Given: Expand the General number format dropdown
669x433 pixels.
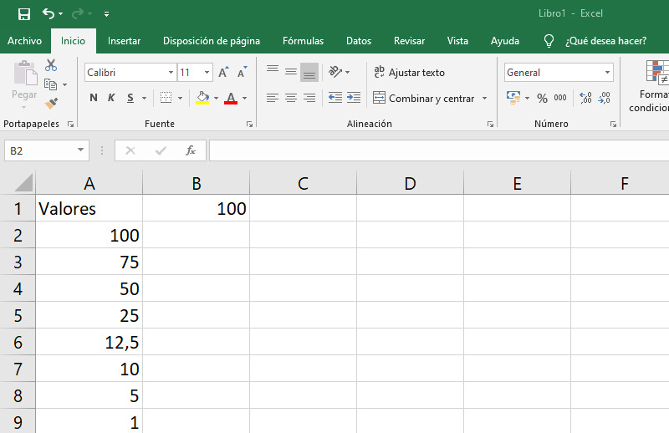Looking at the screenshot, I should pos(606,73).
